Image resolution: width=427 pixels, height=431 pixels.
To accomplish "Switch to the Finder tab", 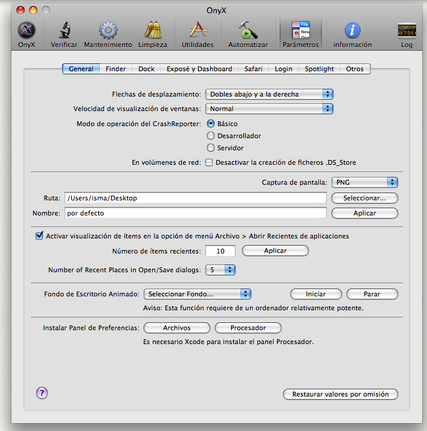I will tap(115, 69).
